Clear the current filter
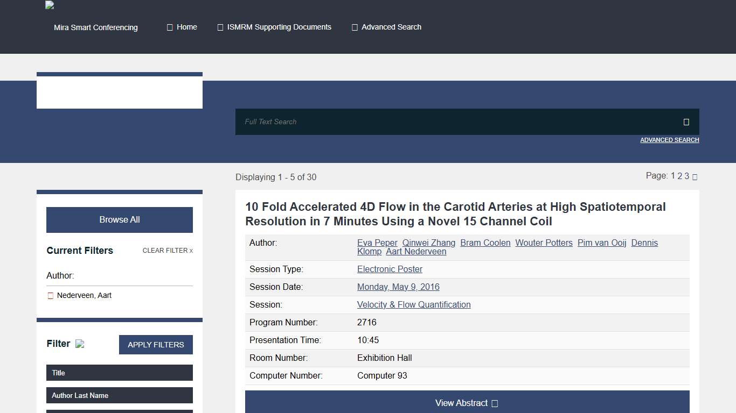Image resolution: width=736 pixels, height=413 pixels. pyautogui.click(x=167, y=251)
